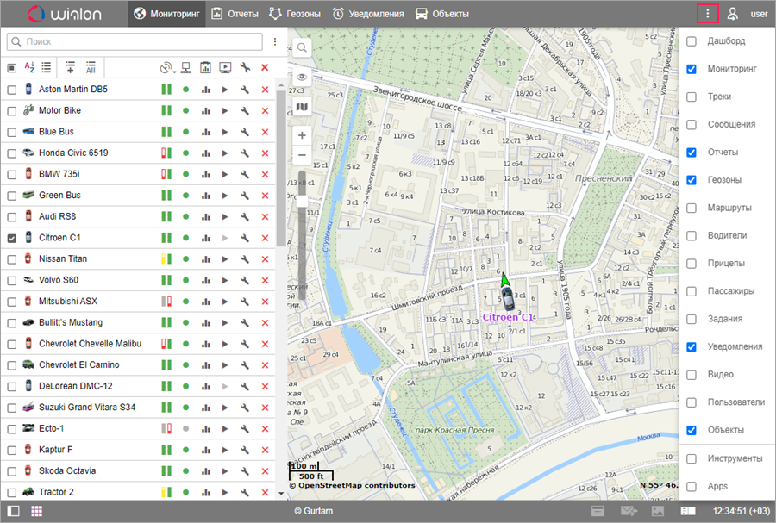Open Уведомления tab in top bar
Screen dimensions: 776x523
click(x=368, y=14)
